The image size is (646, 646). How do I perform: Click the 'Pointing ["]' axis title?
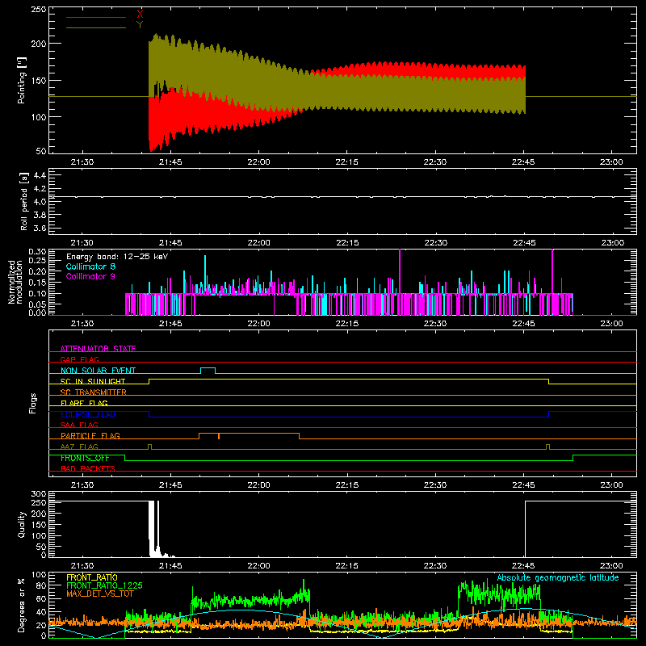point(22,80)
